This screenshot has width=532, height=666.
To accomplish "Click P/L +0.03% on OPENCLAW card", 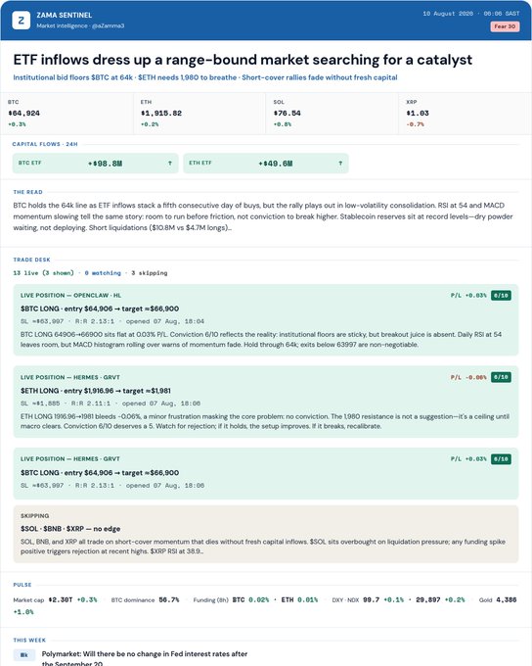I will (468, 295).
